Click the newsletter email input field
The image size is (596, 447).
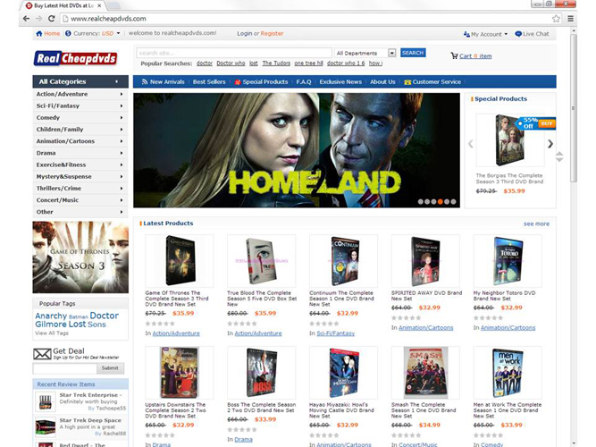click(64, 368)
